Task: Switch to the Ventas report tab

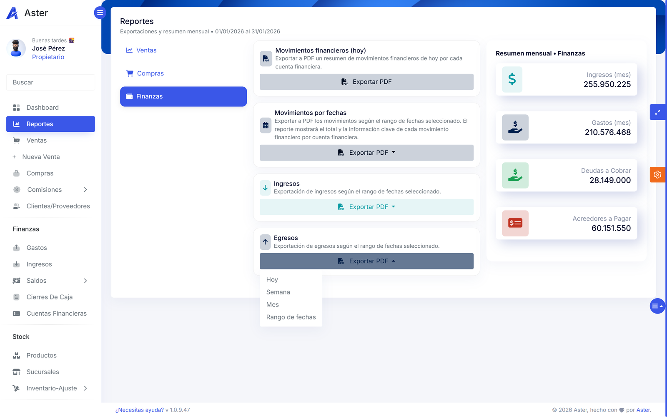Action: point(146,50)
